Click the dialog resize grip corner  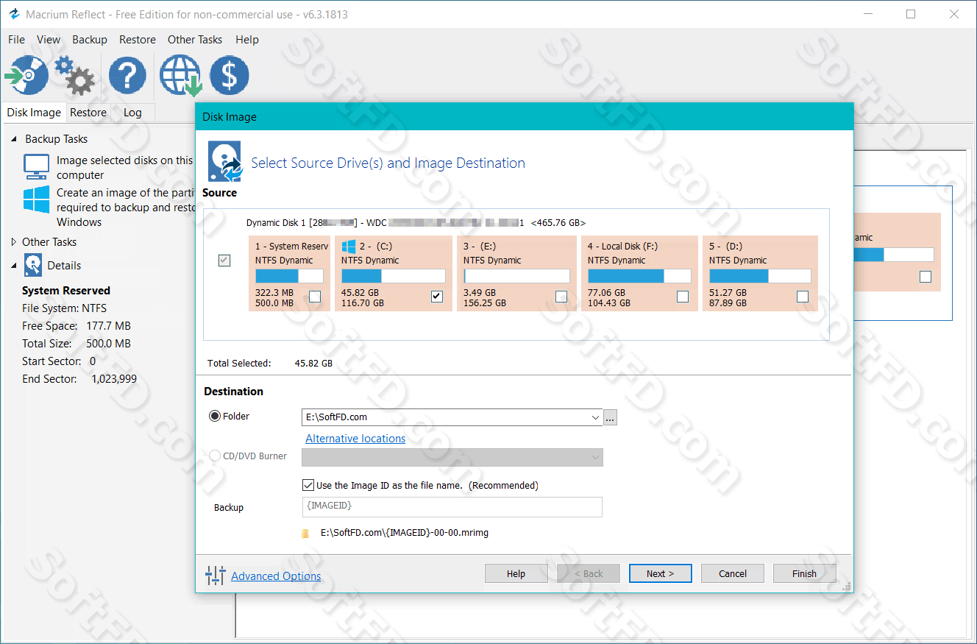[847, 586]
